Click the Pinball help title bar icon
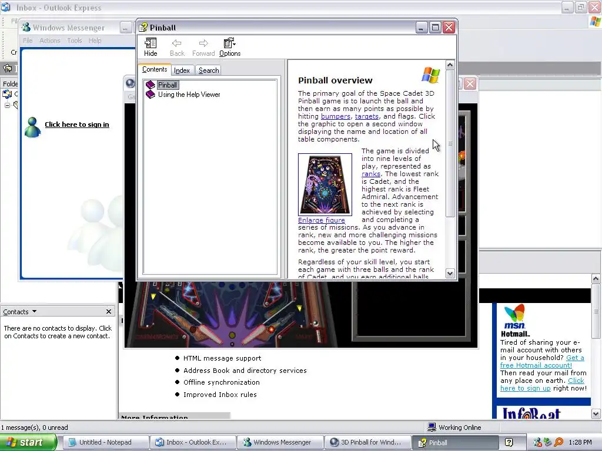This screenshot has width=602, height=451. click(143, 27)
